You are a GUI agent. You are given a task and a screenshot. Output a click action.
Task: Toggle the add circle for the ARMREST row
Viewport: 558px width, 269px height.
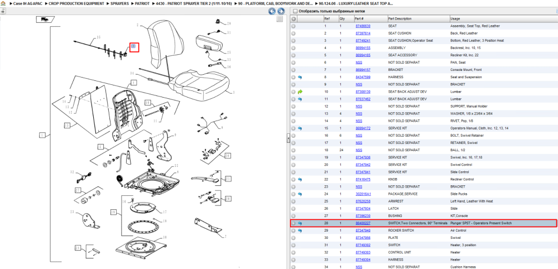[x=294, y=201]
